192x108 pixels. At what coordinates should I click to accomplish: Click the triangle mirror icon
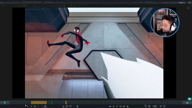(x=127, y=106)
